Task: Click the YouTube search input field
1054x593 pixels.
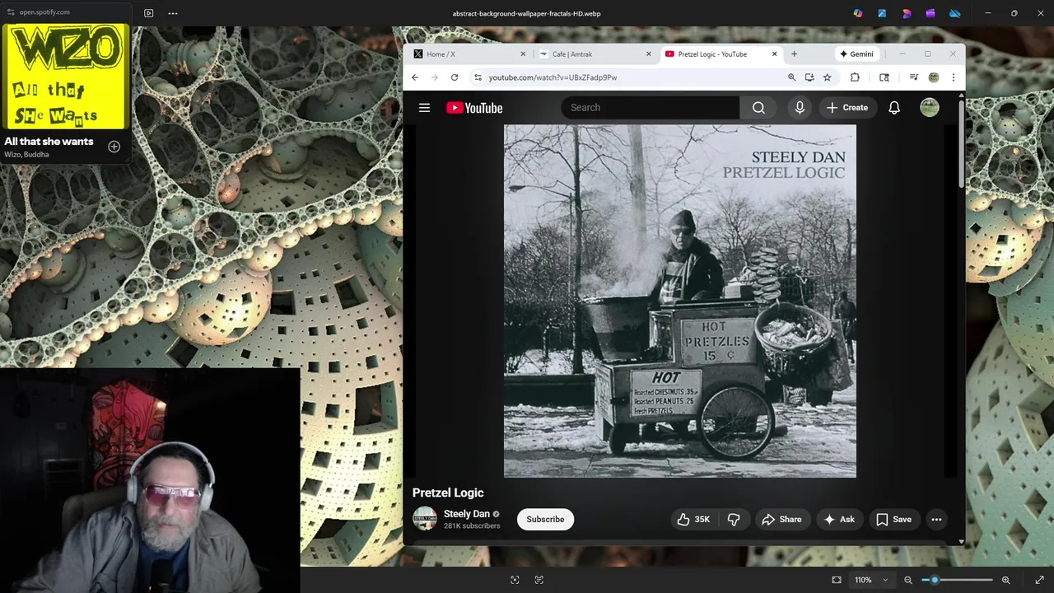Action: click(651, 108)
